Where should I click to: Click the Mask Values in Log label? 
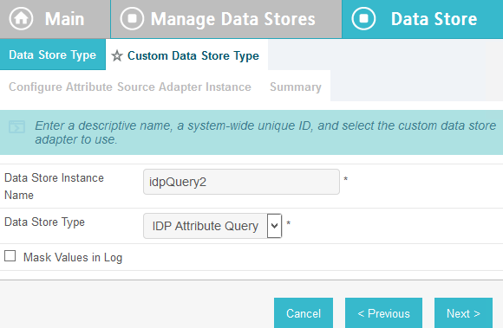tap(73, 257)
